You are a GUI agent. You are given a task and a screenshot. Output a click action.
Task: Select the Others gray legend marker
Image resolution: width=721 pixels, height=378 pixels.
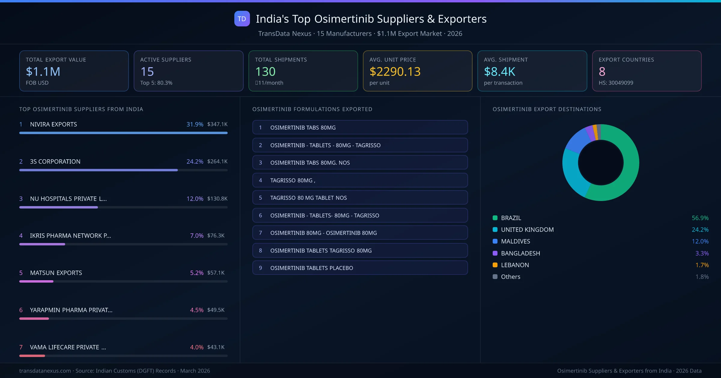coord(494,277)
